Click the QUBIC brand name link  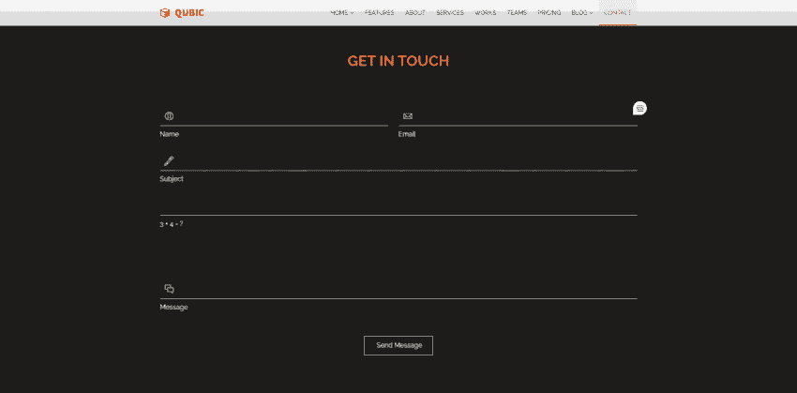[x=189, y=12]
